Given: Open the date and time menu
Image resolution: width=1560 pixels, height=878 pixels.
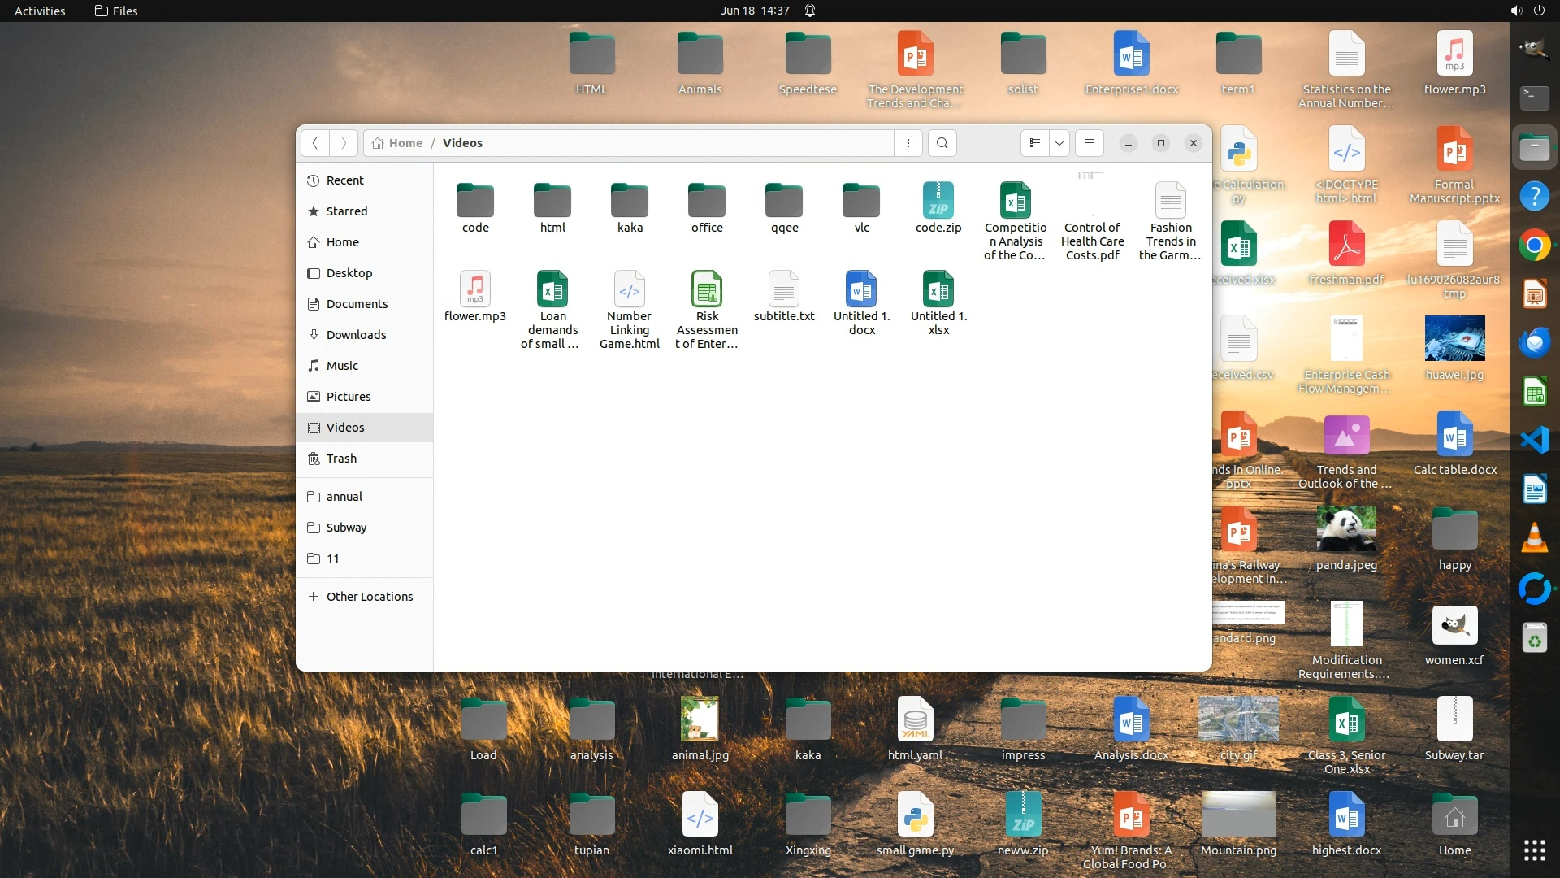Looking at the screenshot, I should [x=754, y=11].
